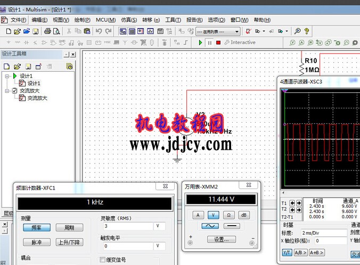
Task: Select A+B display mode on oscilloscope
Action: coord(317,253)
